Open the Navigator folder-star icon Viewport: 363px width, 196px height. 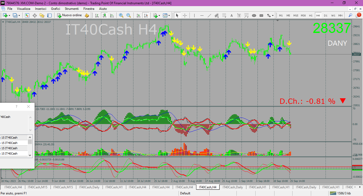[x=42, y=15]
